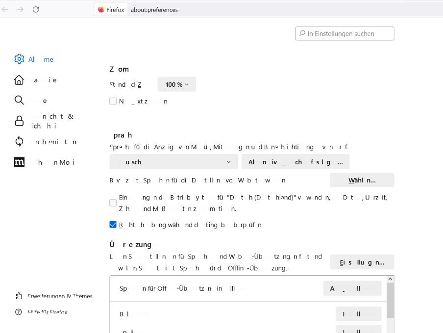The width and height of the screenshot is (443, 333).
Task: Click the Erweiterungen & Themes puzzle icon
Action: (x=19, y=296)
